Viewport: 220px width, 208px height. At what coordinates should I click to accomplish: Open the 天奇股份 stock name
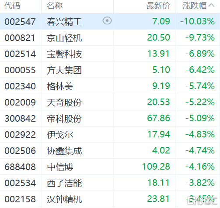pos(64,102)
